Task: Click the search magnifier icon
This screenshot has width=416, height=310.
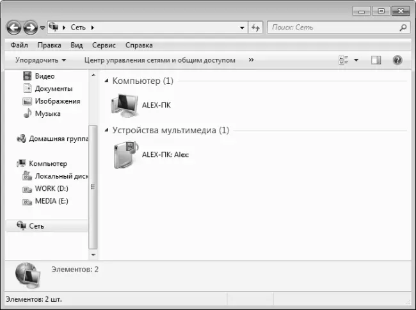Action: pos(403,28)
